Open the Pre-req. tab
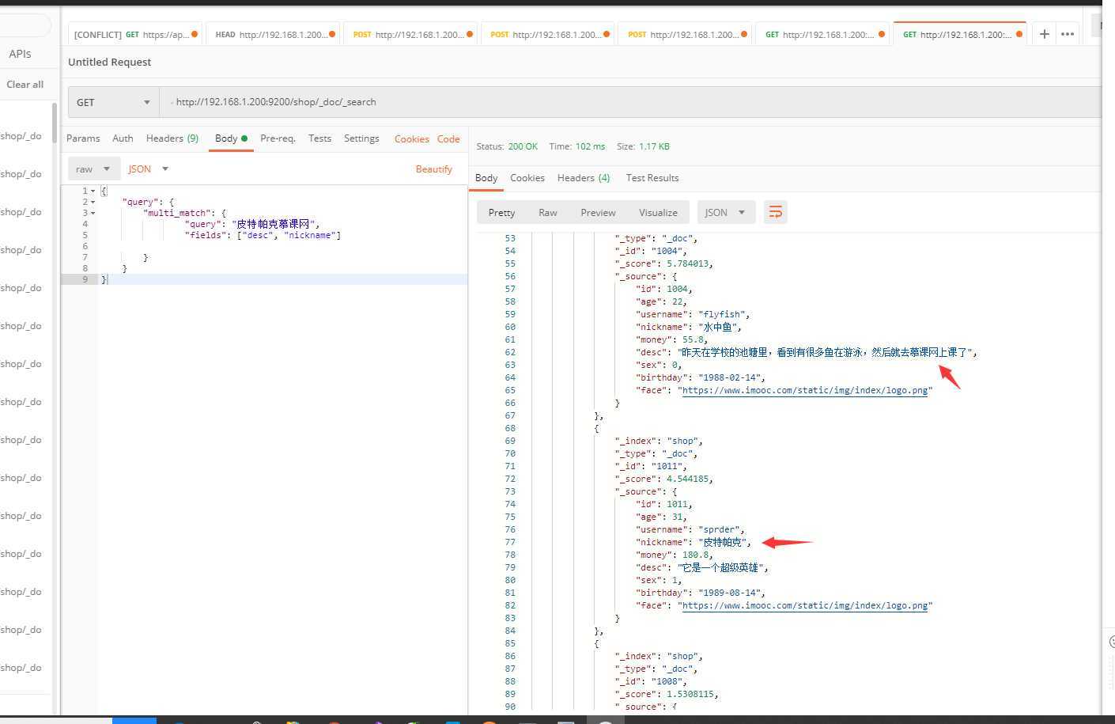The width and height of the screenshot is (1115, 724). (x=278, y=138)
